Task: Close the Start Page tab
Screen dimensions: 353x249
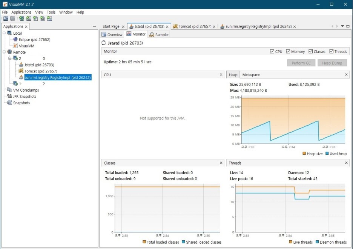Action: tap(123, 26)
